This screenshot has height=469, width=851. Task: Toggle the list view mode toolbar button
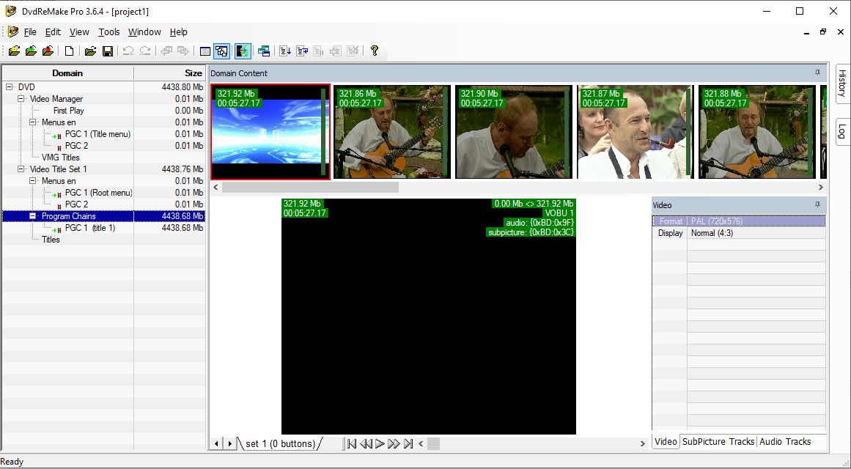(205, 51)
